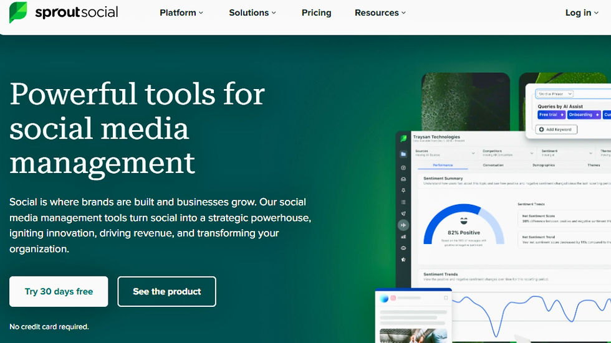The height and width of the screenshot is (343, 611).
Task: Click the pin icon in dashboard sidebar
Action: pos(403,190)
